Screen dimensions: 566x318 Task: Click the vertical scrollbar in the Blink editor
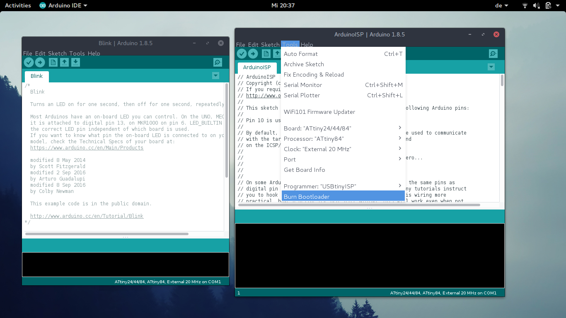227,130
